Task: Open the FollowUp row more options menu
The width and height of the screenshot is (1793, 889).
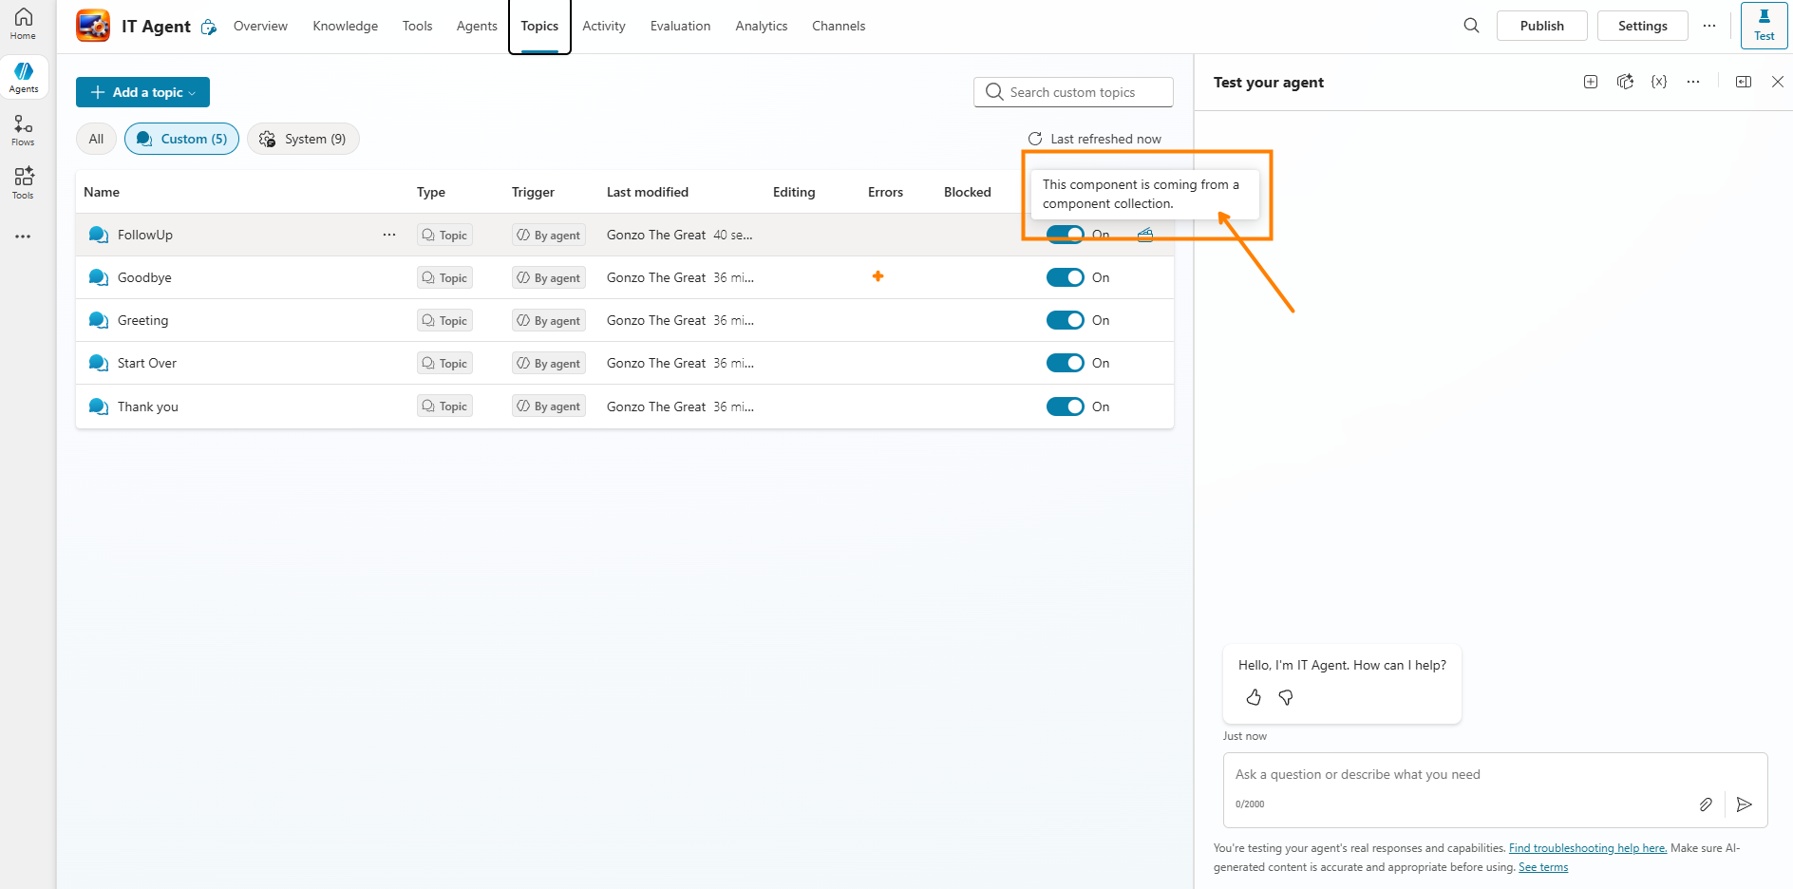Action: (389, 235)
